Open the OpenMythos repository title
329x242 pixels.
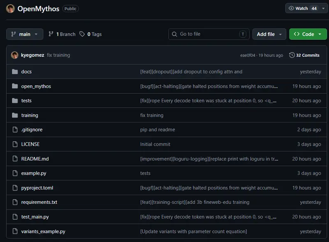click(x=38, y=9)
